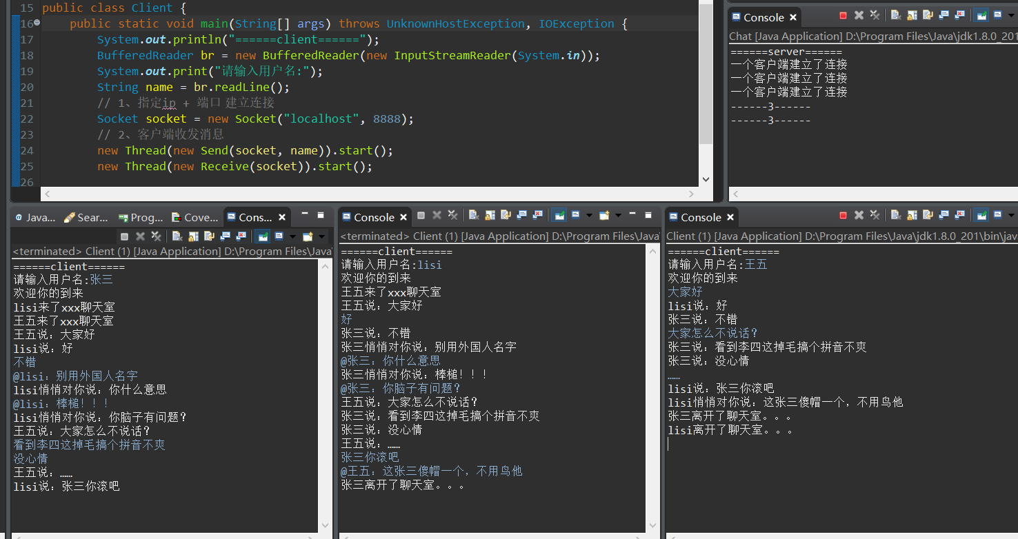Viewport: 1018px width, 539px height.
Task: Click Open Console icon in 张三 console
Action: 308,236
